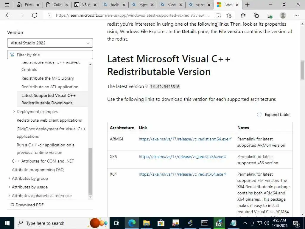Open the command prompt taskbar icon

tap(205, 223)
